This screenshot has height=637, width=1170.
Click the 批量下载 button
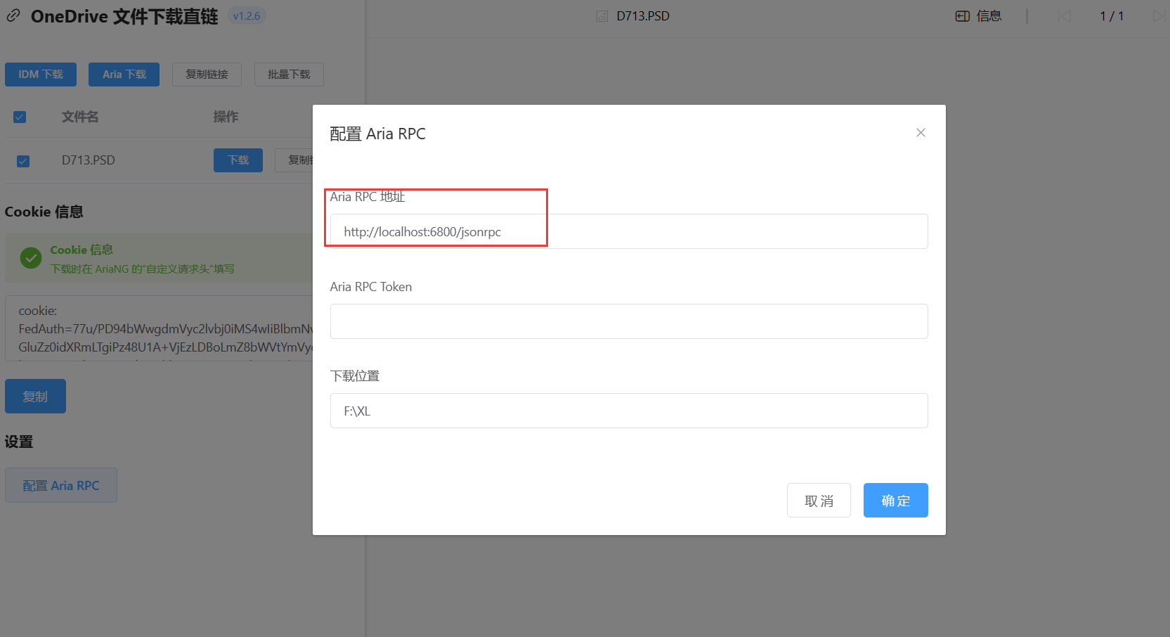pos(289,75)
